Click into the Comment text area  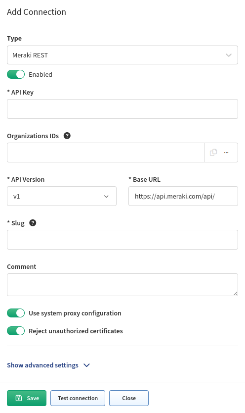click(122, 285)
